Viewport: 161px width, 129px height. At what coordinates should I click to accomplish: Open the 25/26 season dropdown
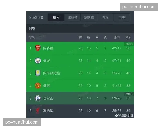(x=36, y=17)
